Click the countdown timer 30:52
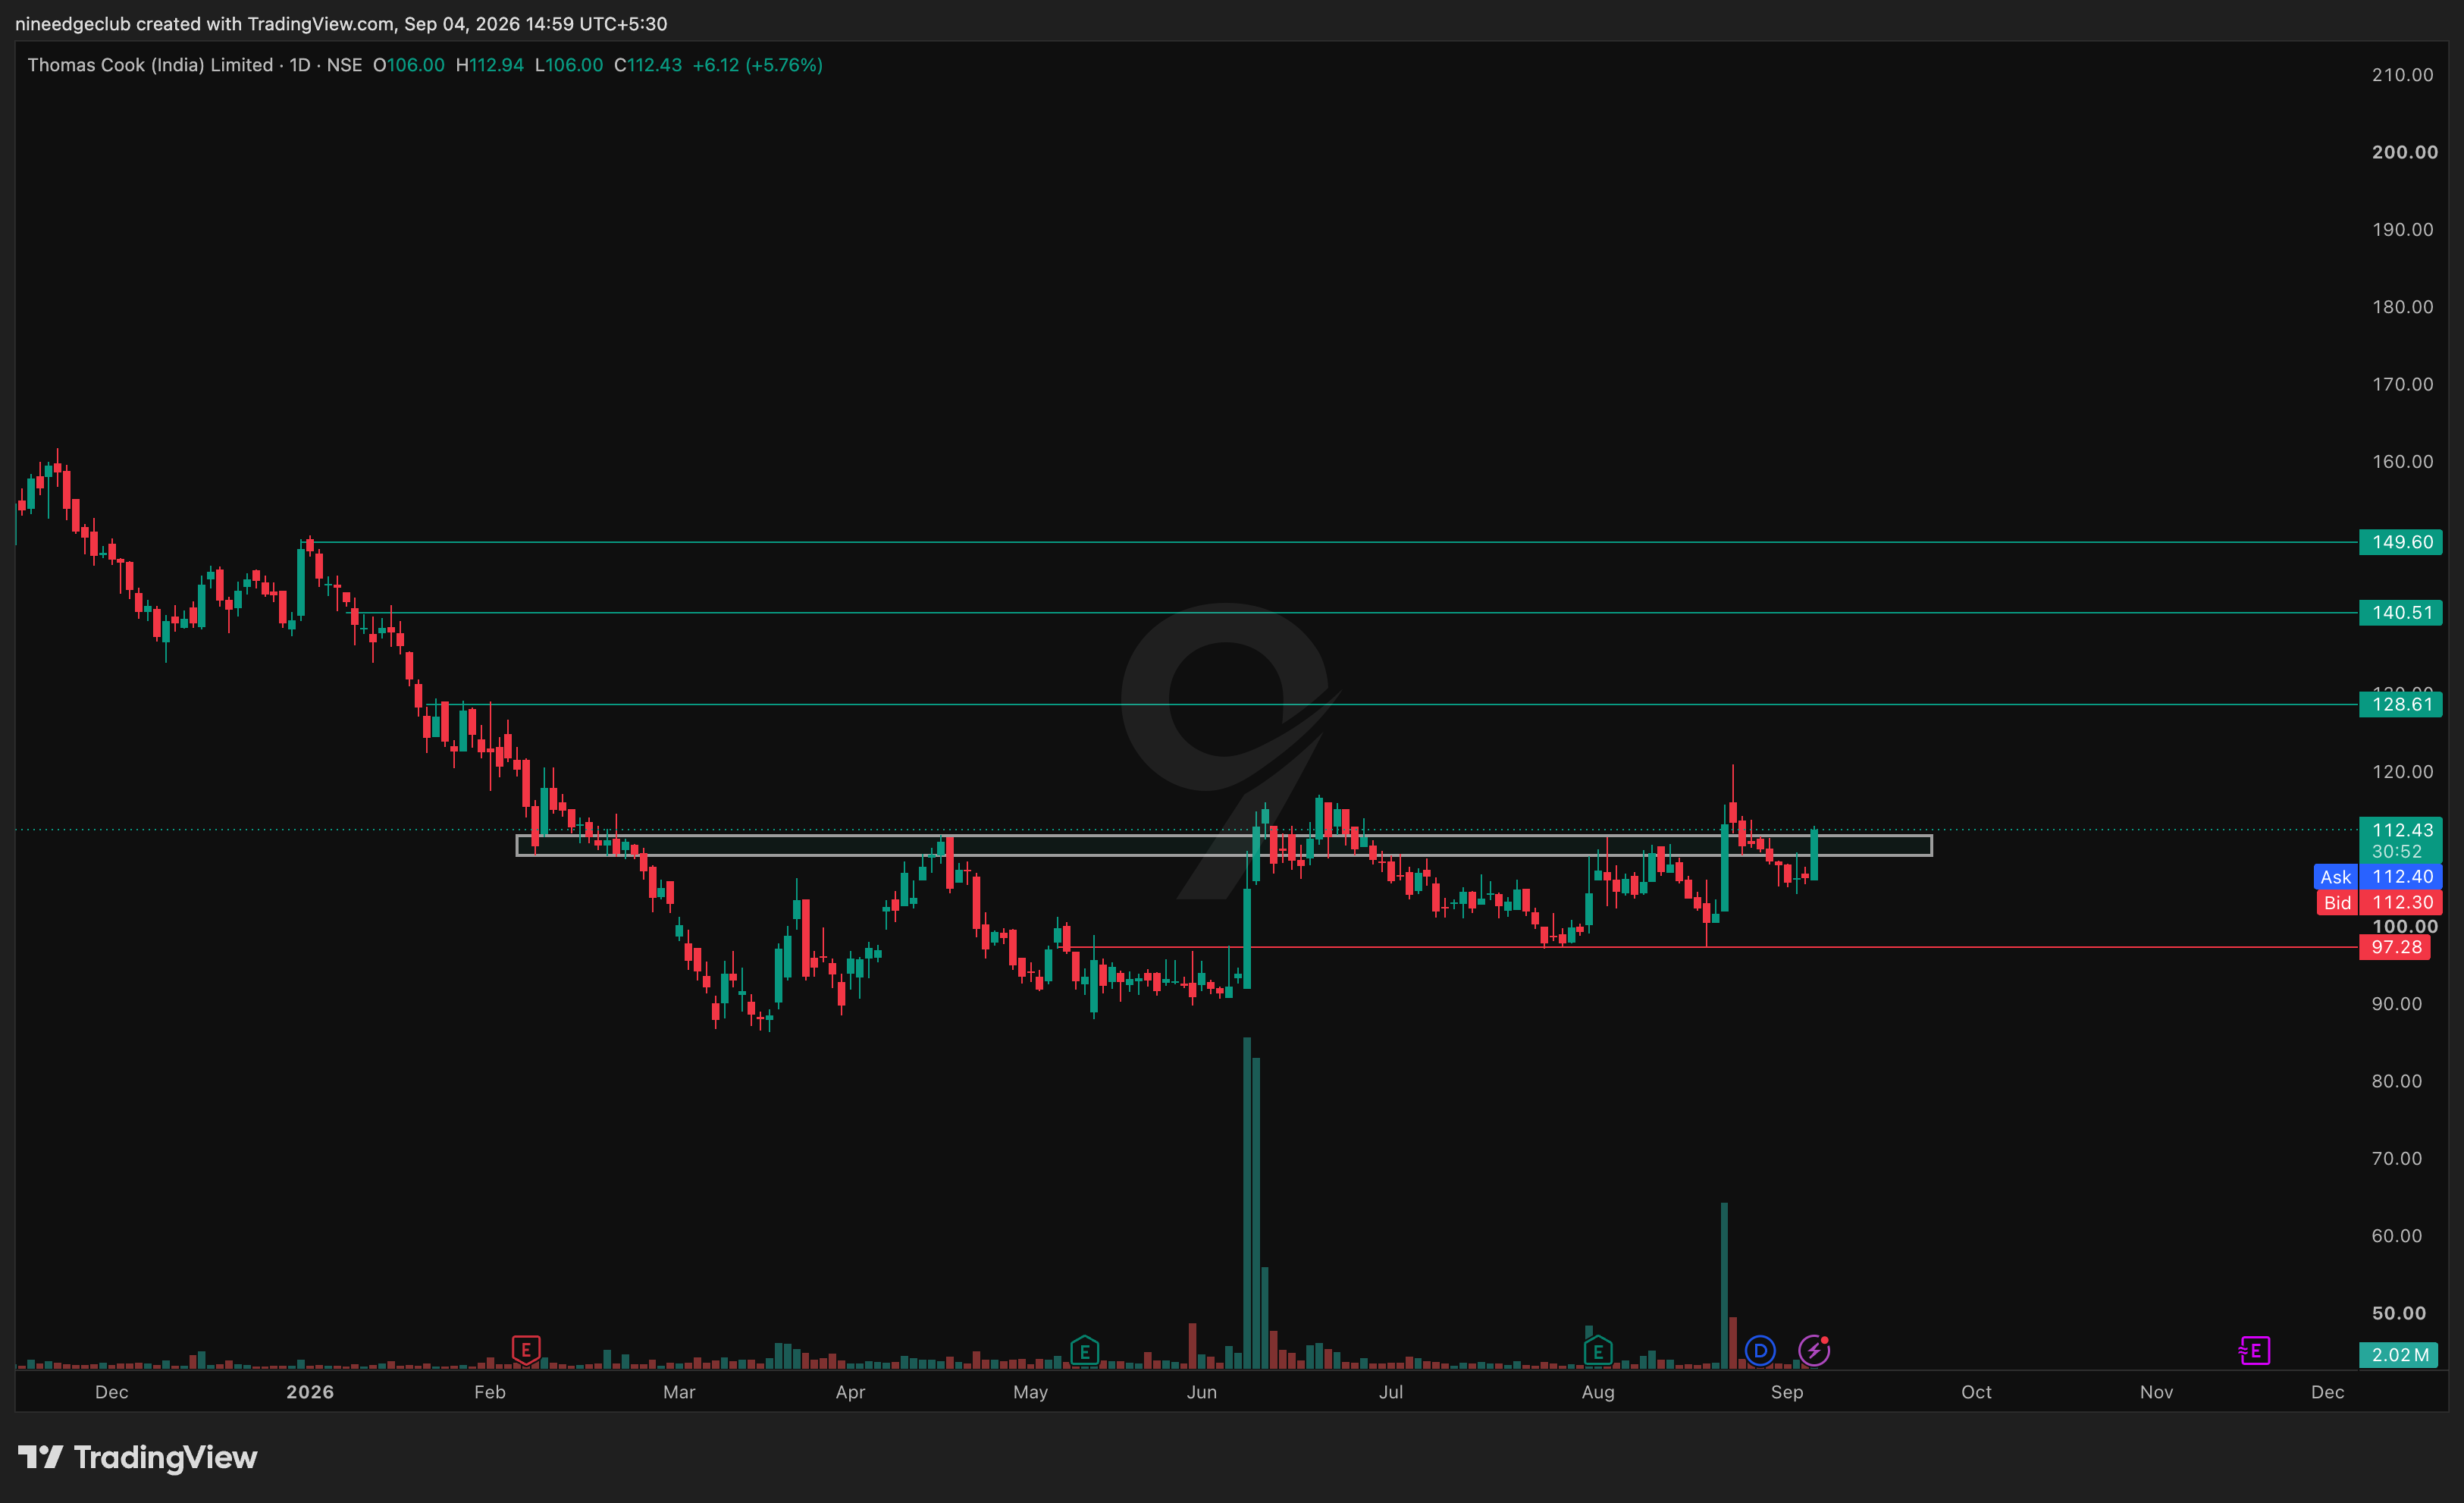Image resolution: width=2464 pixels, height=1503 pixels. click(2397, 852)
